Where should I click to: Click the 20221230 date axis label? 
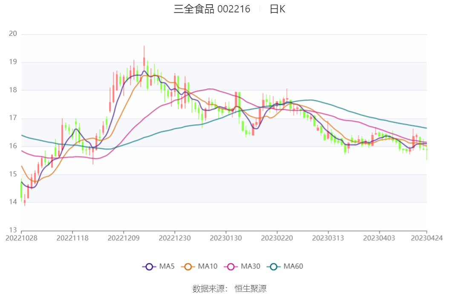(x=175, y=238)
